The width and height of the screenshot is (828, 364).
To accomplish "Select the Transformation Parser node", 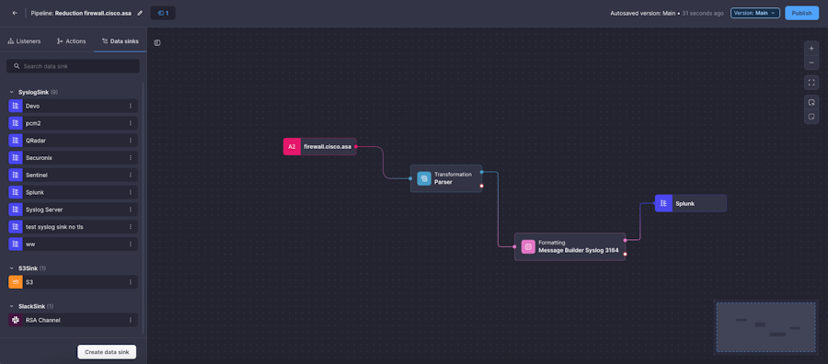I will pyautogui.click(x=446, y=178).
